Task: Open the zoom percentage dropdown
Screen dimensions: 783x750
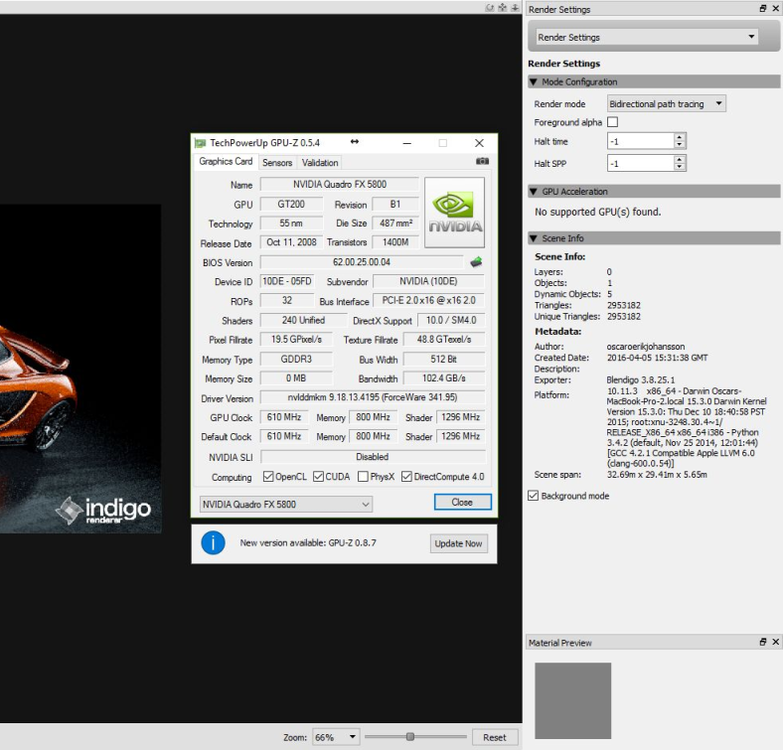Action: click(336, 737)
